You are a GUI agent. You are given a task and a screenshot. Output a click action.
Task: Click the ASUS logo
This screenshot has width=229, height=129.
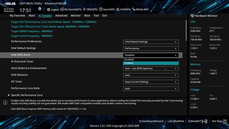point(10,4)
